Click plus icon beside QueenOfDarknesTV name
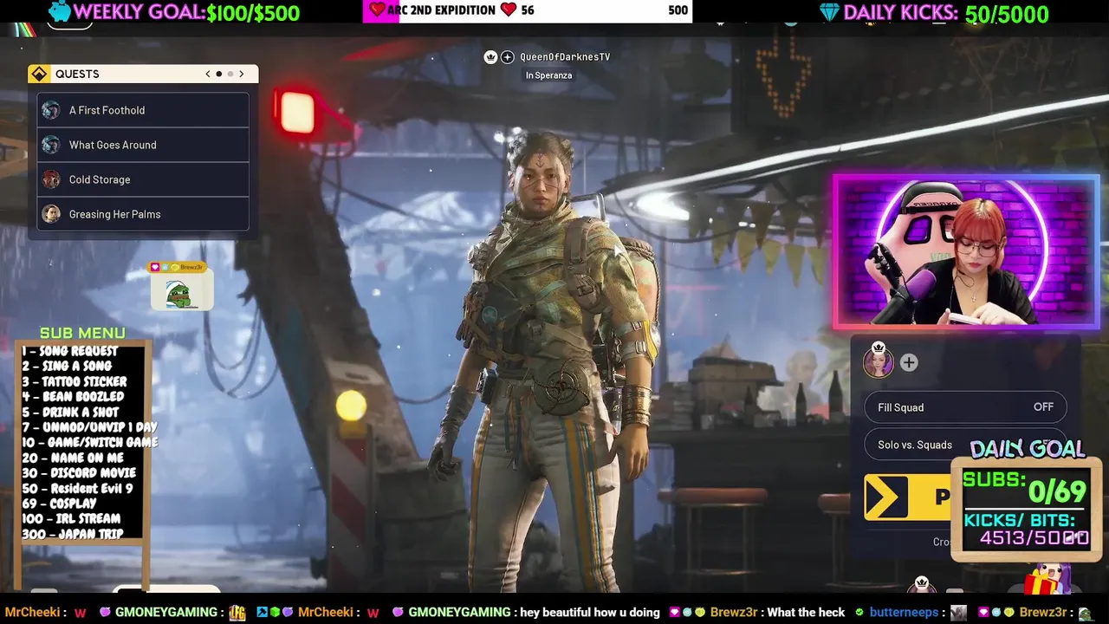 (508, 57)
